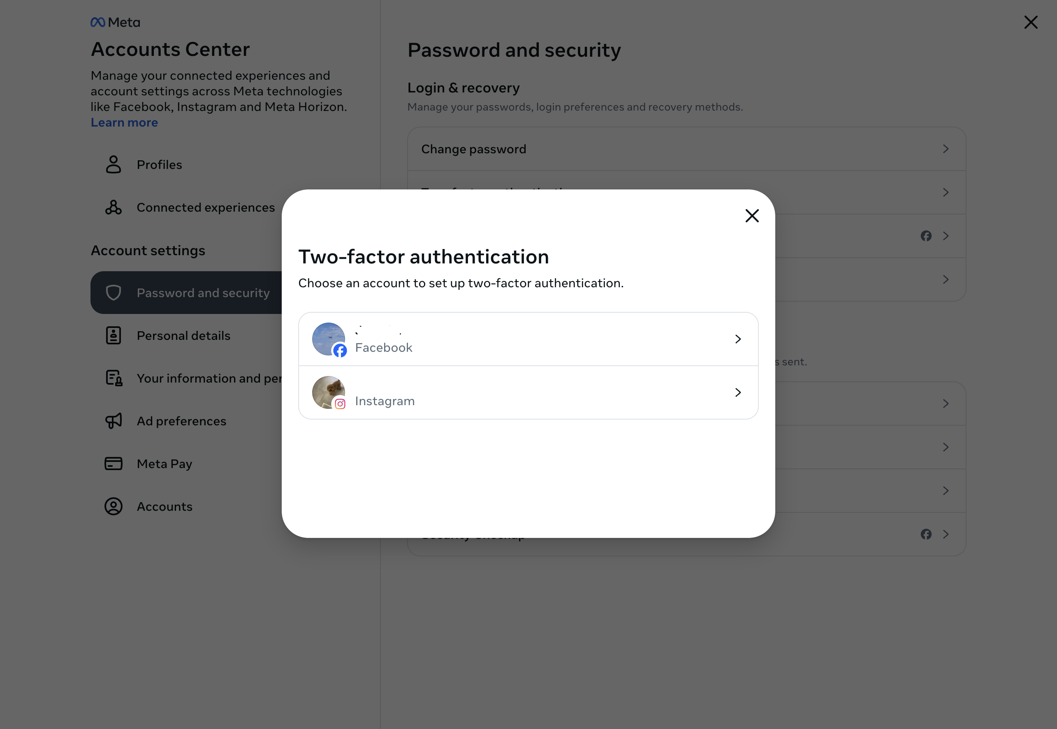The width and height of the screenshot is (1057, 729).
Task: Open the Learn more link
Action: coord(124,122)
